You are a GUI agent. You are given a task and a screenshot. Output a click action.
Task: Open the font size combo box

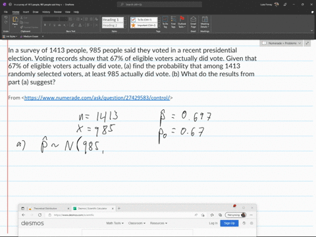click(x=64, y=19)
